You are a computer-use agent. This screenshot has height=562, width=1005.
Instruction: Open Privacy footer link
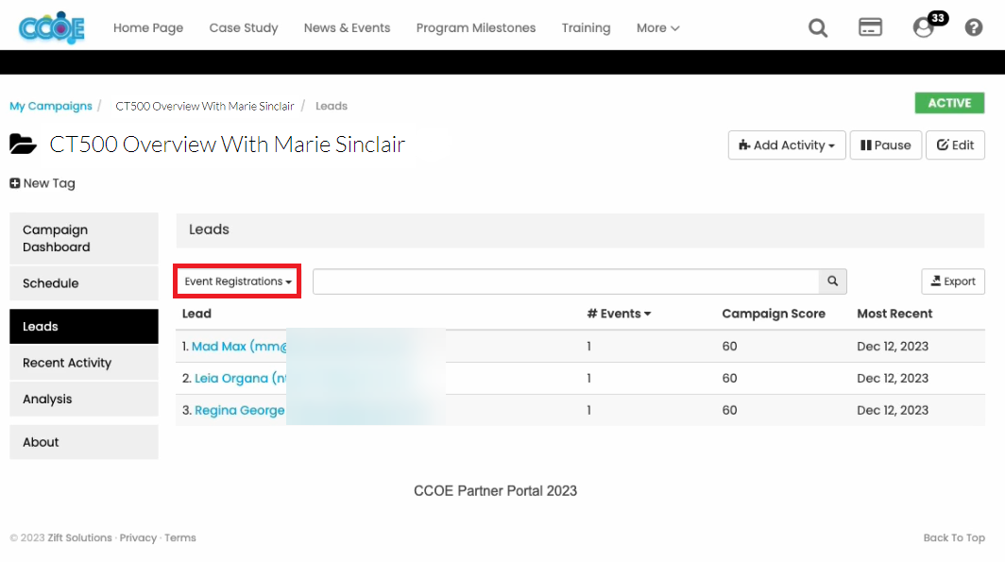pyautogui.click(x=138, y=537)
